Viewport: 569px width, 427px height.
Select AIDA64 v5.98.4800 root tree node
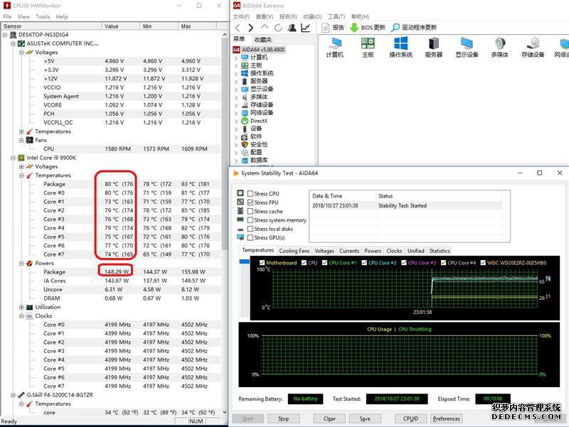pos(259,49)
